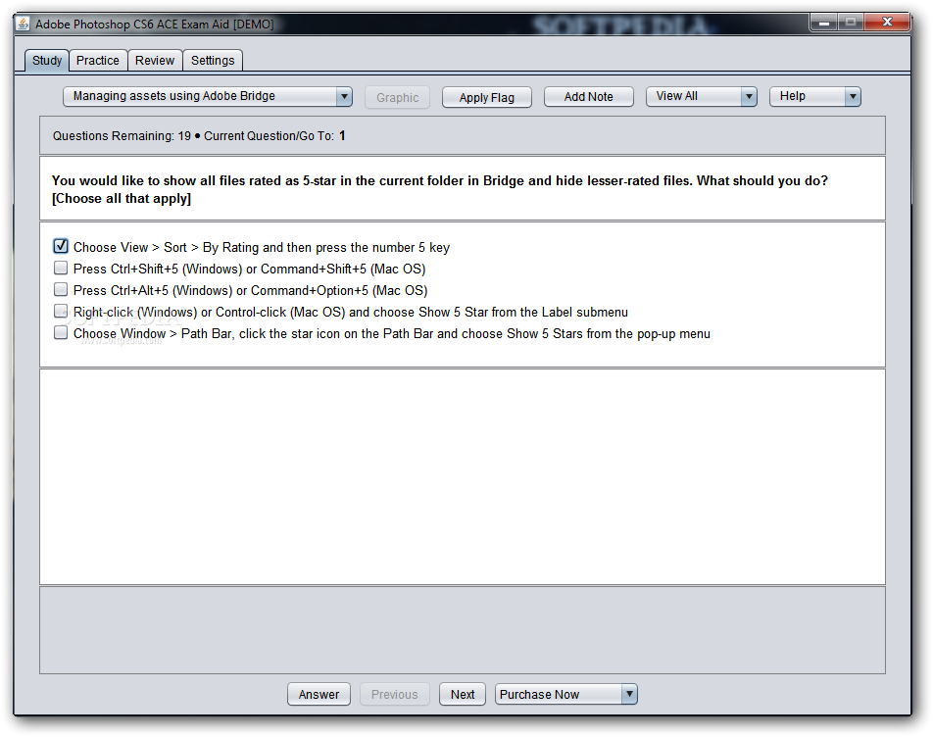Open the Settings tab

(x=213, y=61)
